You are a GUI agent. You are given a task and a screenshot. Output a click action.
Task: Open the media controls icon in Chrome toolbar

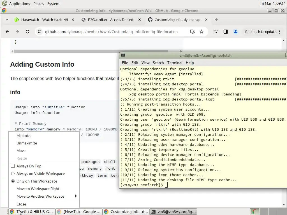(216, 32)
